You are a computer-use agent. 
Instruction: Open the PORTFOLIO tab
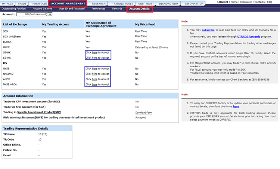point(40,4)
